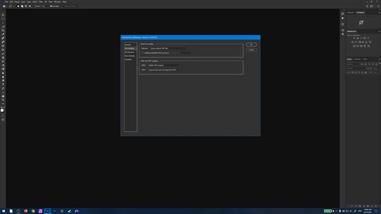Select the Zoom tool
381x214 pixels.
(x=3, y=100)
